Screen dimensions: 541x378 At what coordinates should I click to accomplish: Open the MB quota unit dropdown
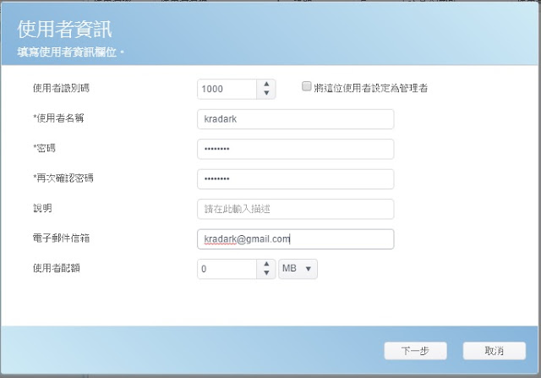coord(298,269)
